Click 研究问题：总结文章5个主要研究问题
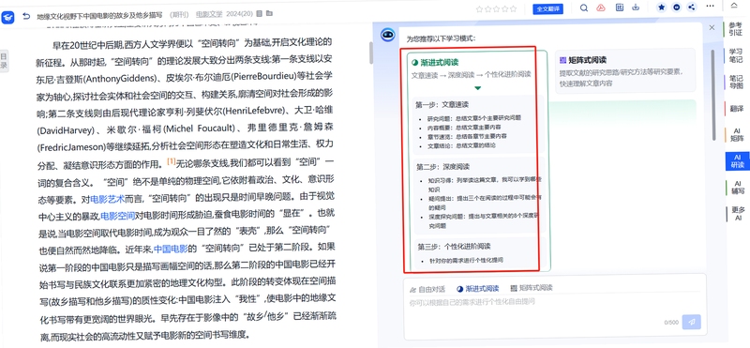The image size is (750, 348). (473, 117)
